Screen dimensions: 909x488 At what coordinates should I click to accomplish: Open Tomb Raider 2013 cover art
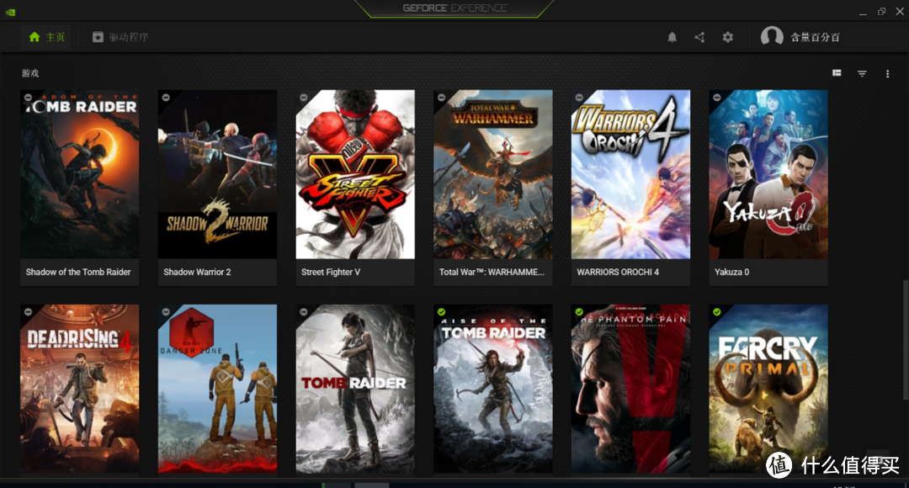tap(355, 389)
